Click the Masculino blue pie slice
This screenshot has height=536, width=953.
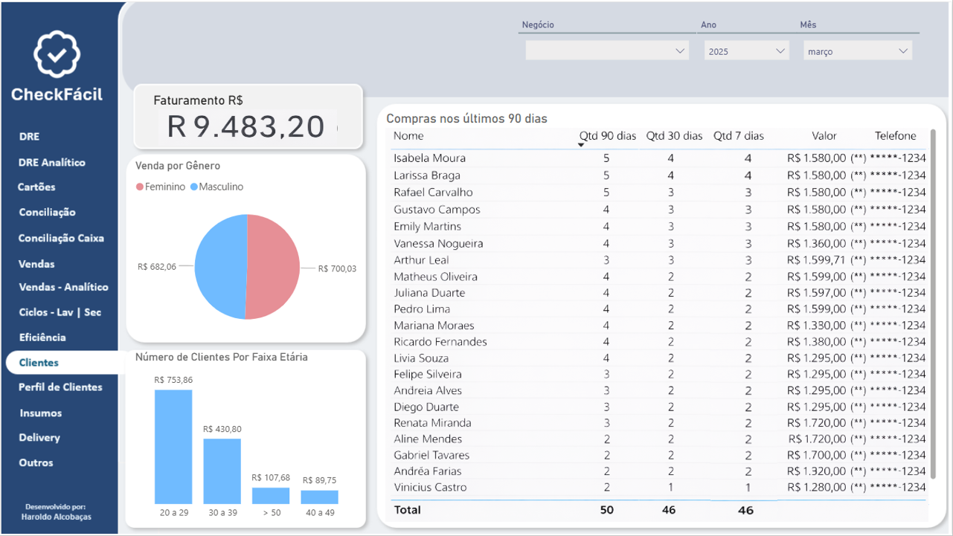click(220, 267)
